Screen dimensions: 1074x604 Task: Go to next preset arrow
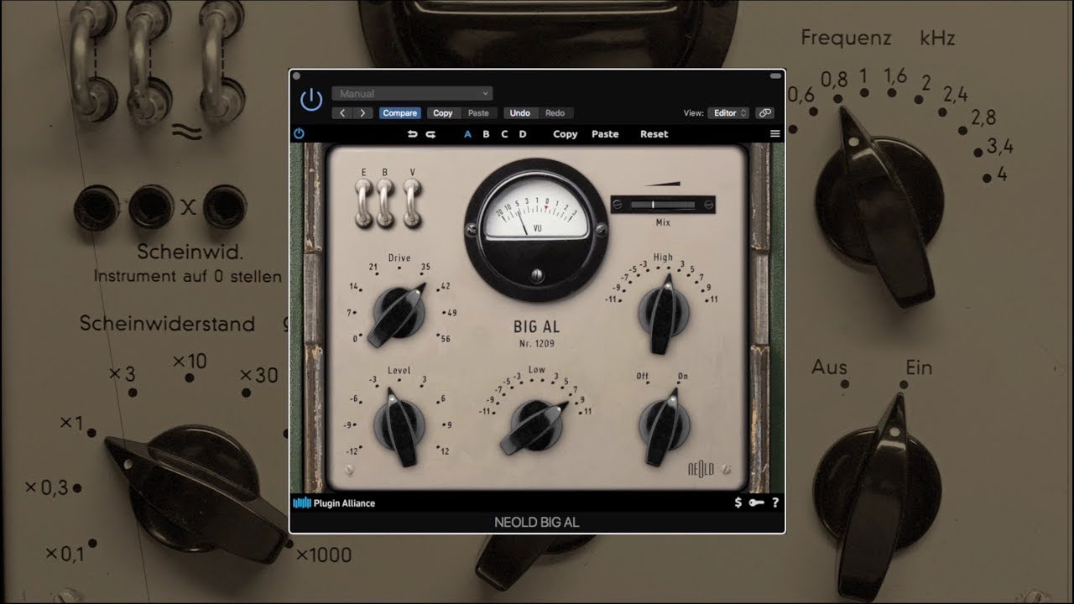pos(362,112)
